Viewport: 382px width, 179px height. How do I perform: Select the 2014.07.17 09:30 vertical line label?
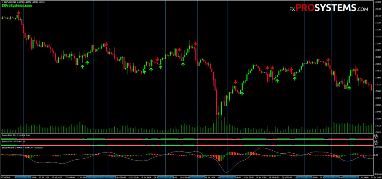pos(23,177)
